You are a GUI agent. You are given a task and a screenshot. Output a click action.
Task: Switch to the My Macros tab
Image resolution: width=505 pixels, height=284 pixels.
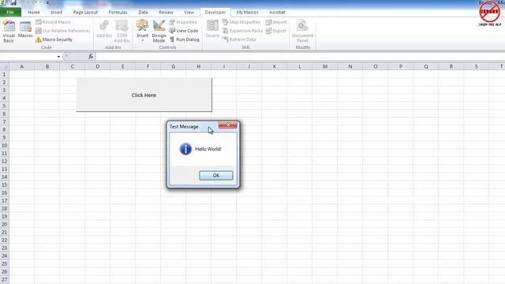coord(247,13)
